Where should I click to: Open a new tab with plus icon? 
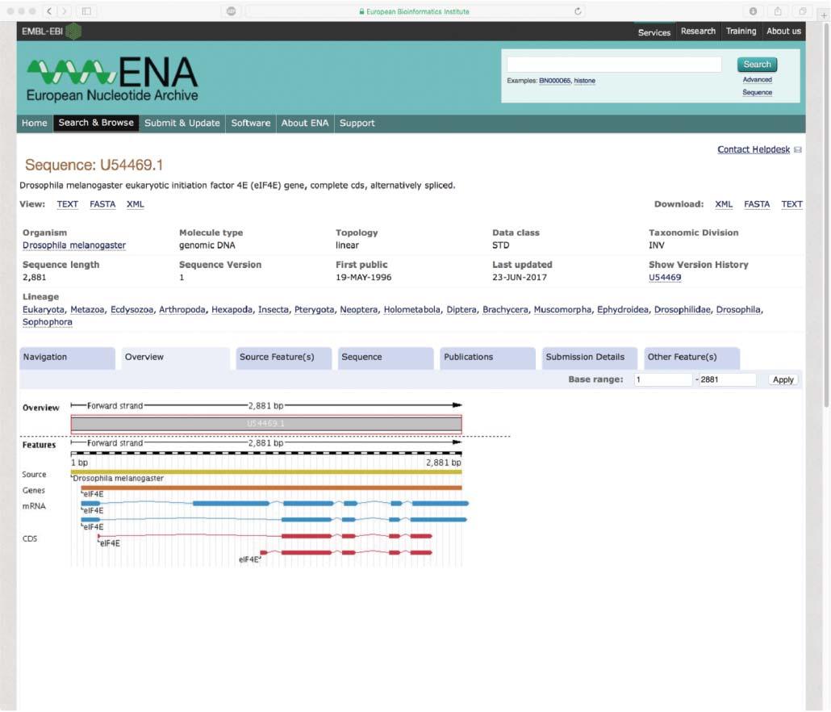pyautogui.click(x=824, y=15)
